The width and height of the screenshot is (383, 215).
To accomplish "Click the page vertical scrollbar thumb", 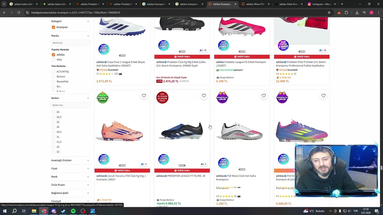I will [381, 168].
